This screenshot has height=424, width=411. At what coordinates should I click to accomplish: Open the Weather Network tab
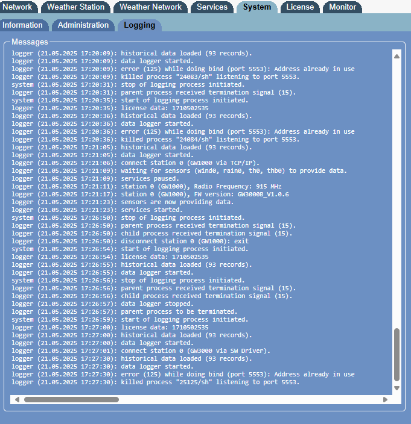tap(150, 7)
